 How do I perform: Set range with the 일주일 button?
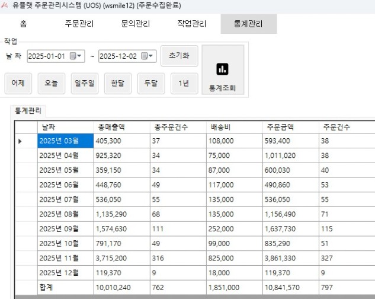84,84
